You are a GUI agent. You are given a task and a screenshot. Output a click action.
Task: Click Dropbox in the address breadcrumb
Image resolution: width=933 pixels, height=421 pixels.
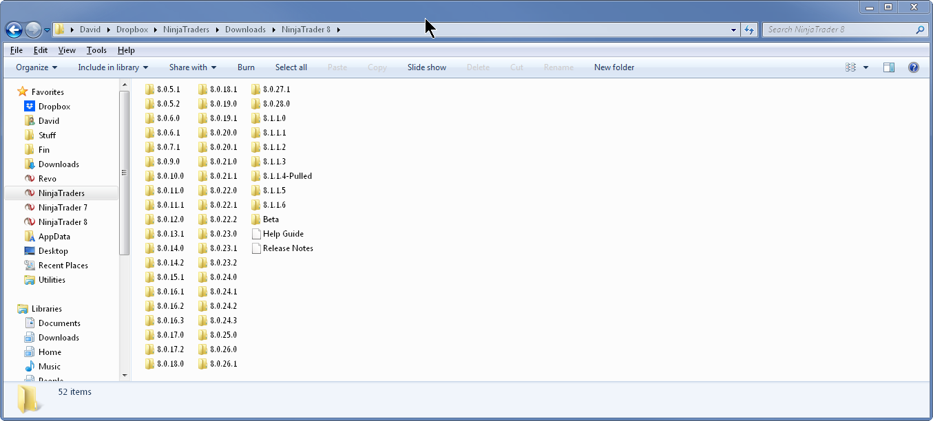click(132, 30)
